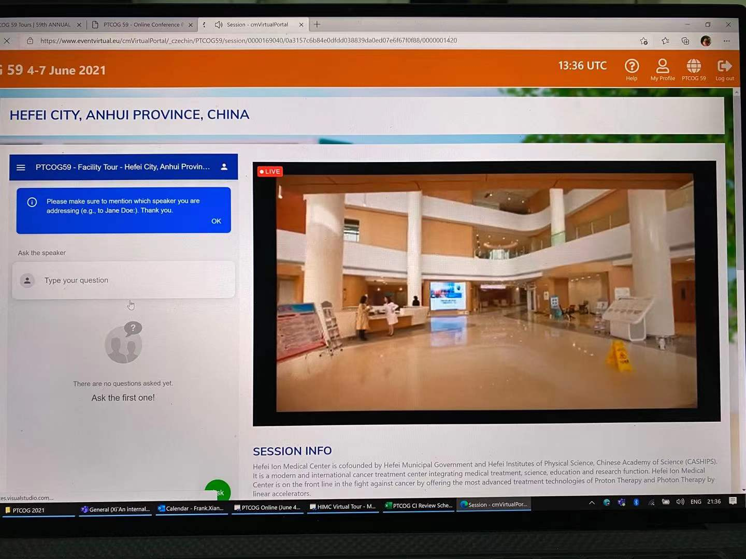Open the Collections icon in browser toolbar
The width and height of the screenshot is (746, 559).
point(685,41)
